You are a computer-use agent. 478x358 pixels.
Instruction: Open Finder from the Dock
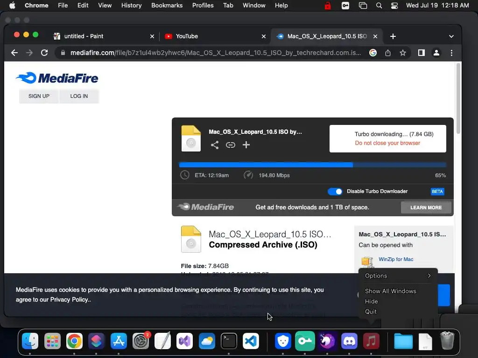point(30,341)
